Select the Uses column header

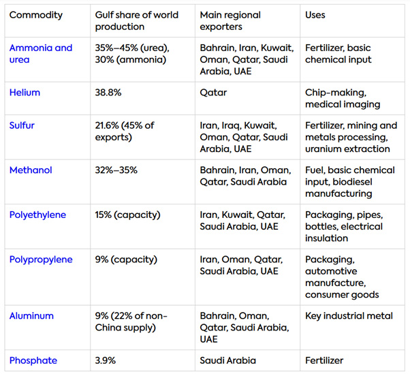tap(315, 15)
